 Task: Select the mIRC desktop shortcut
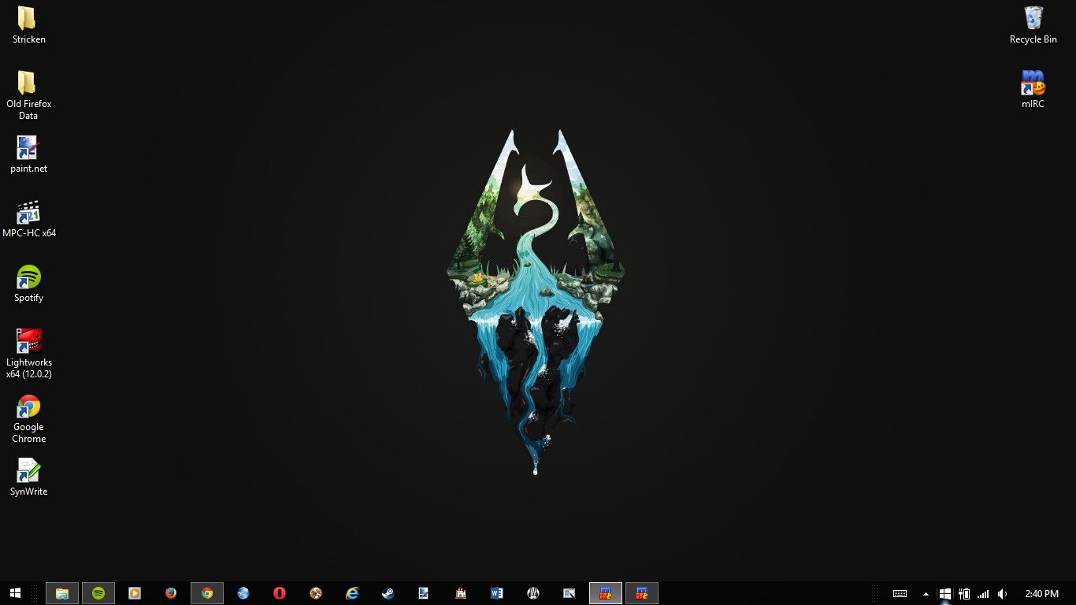(1033, 89)
